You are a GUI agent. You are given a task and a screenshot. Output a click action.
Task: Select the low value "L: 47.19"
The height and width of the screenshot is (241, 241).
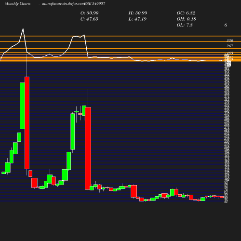coord(137,19)
